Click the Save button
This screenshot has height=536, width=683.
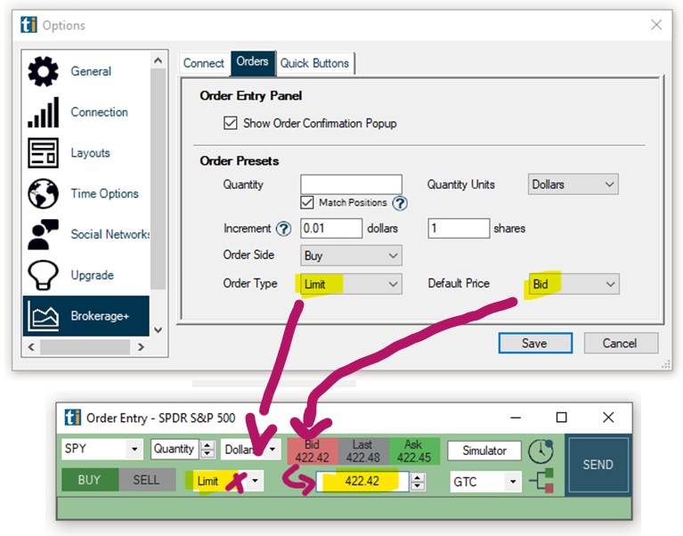pos(534,344)
